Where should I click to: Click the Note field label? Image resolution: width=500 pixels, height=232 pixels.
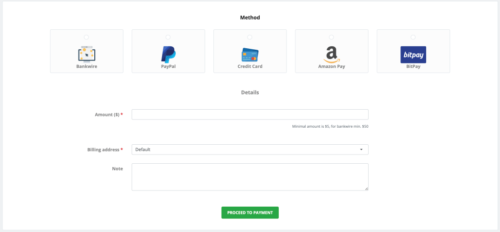pos(117,169)
